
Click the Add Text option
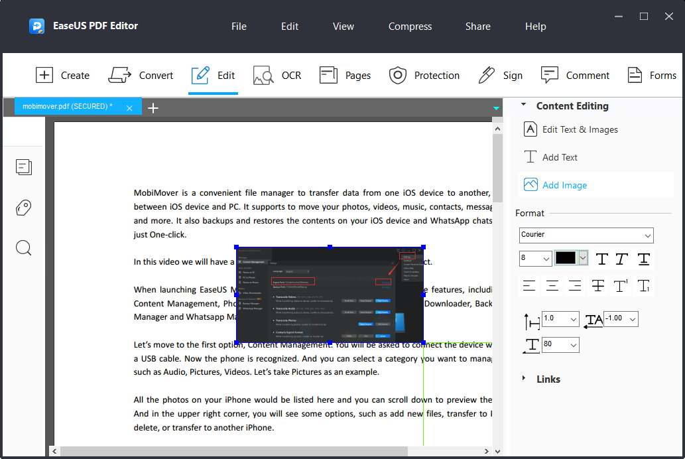[x=550, y=157]
